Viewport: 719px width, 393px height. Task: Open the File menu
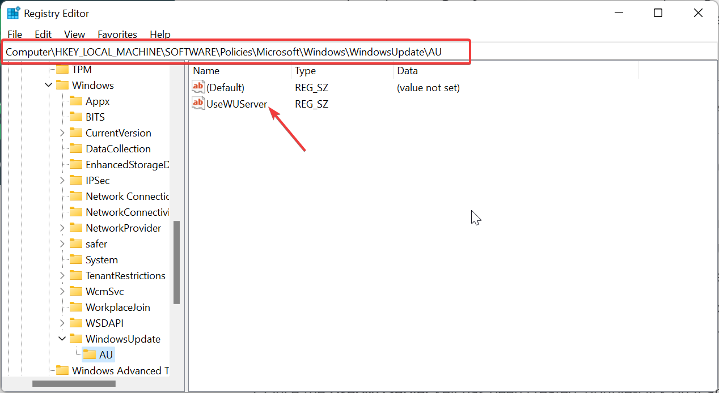coord(15,35)
